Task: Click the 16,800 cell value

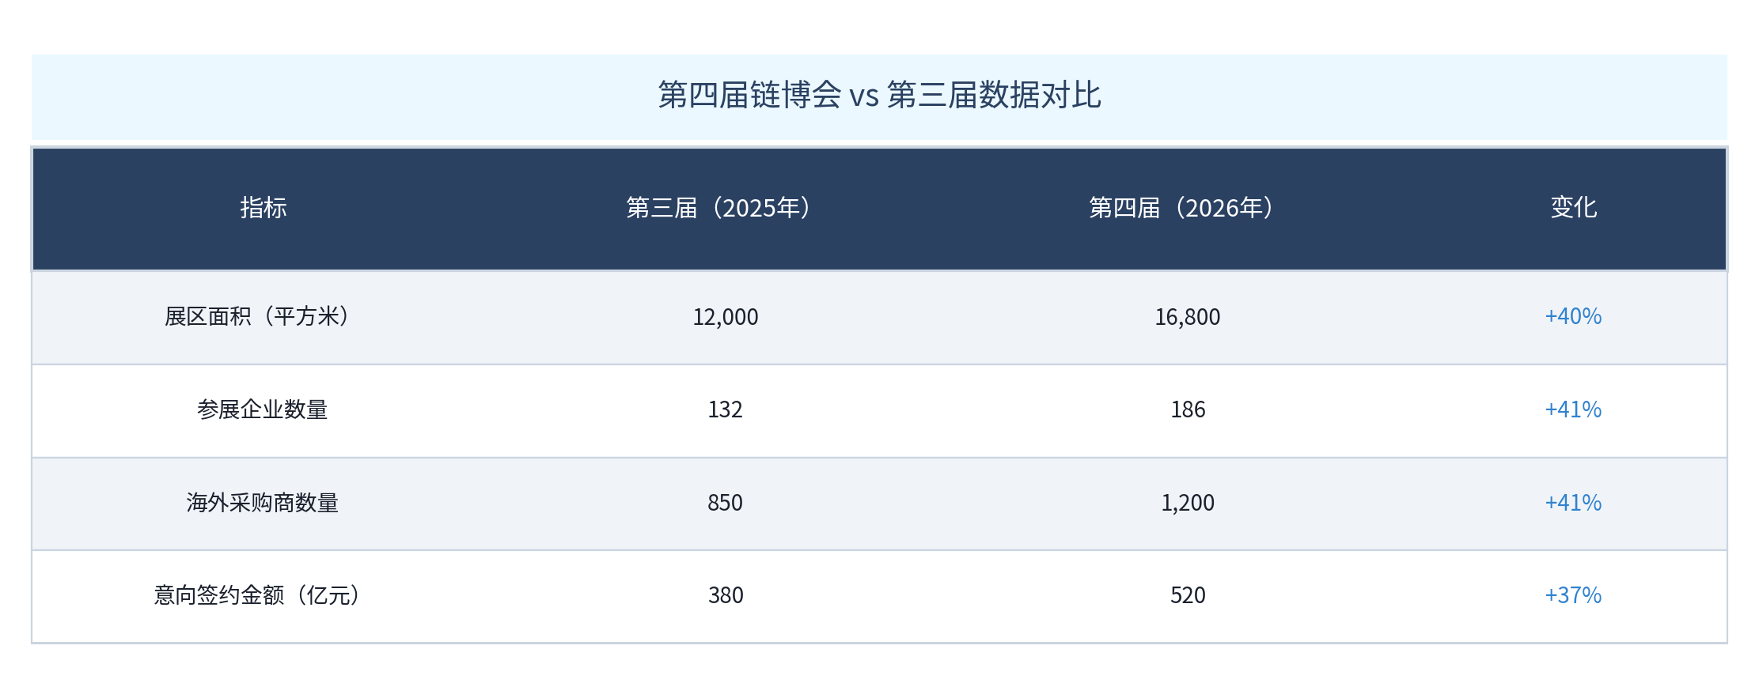Action: [1187, 317]
